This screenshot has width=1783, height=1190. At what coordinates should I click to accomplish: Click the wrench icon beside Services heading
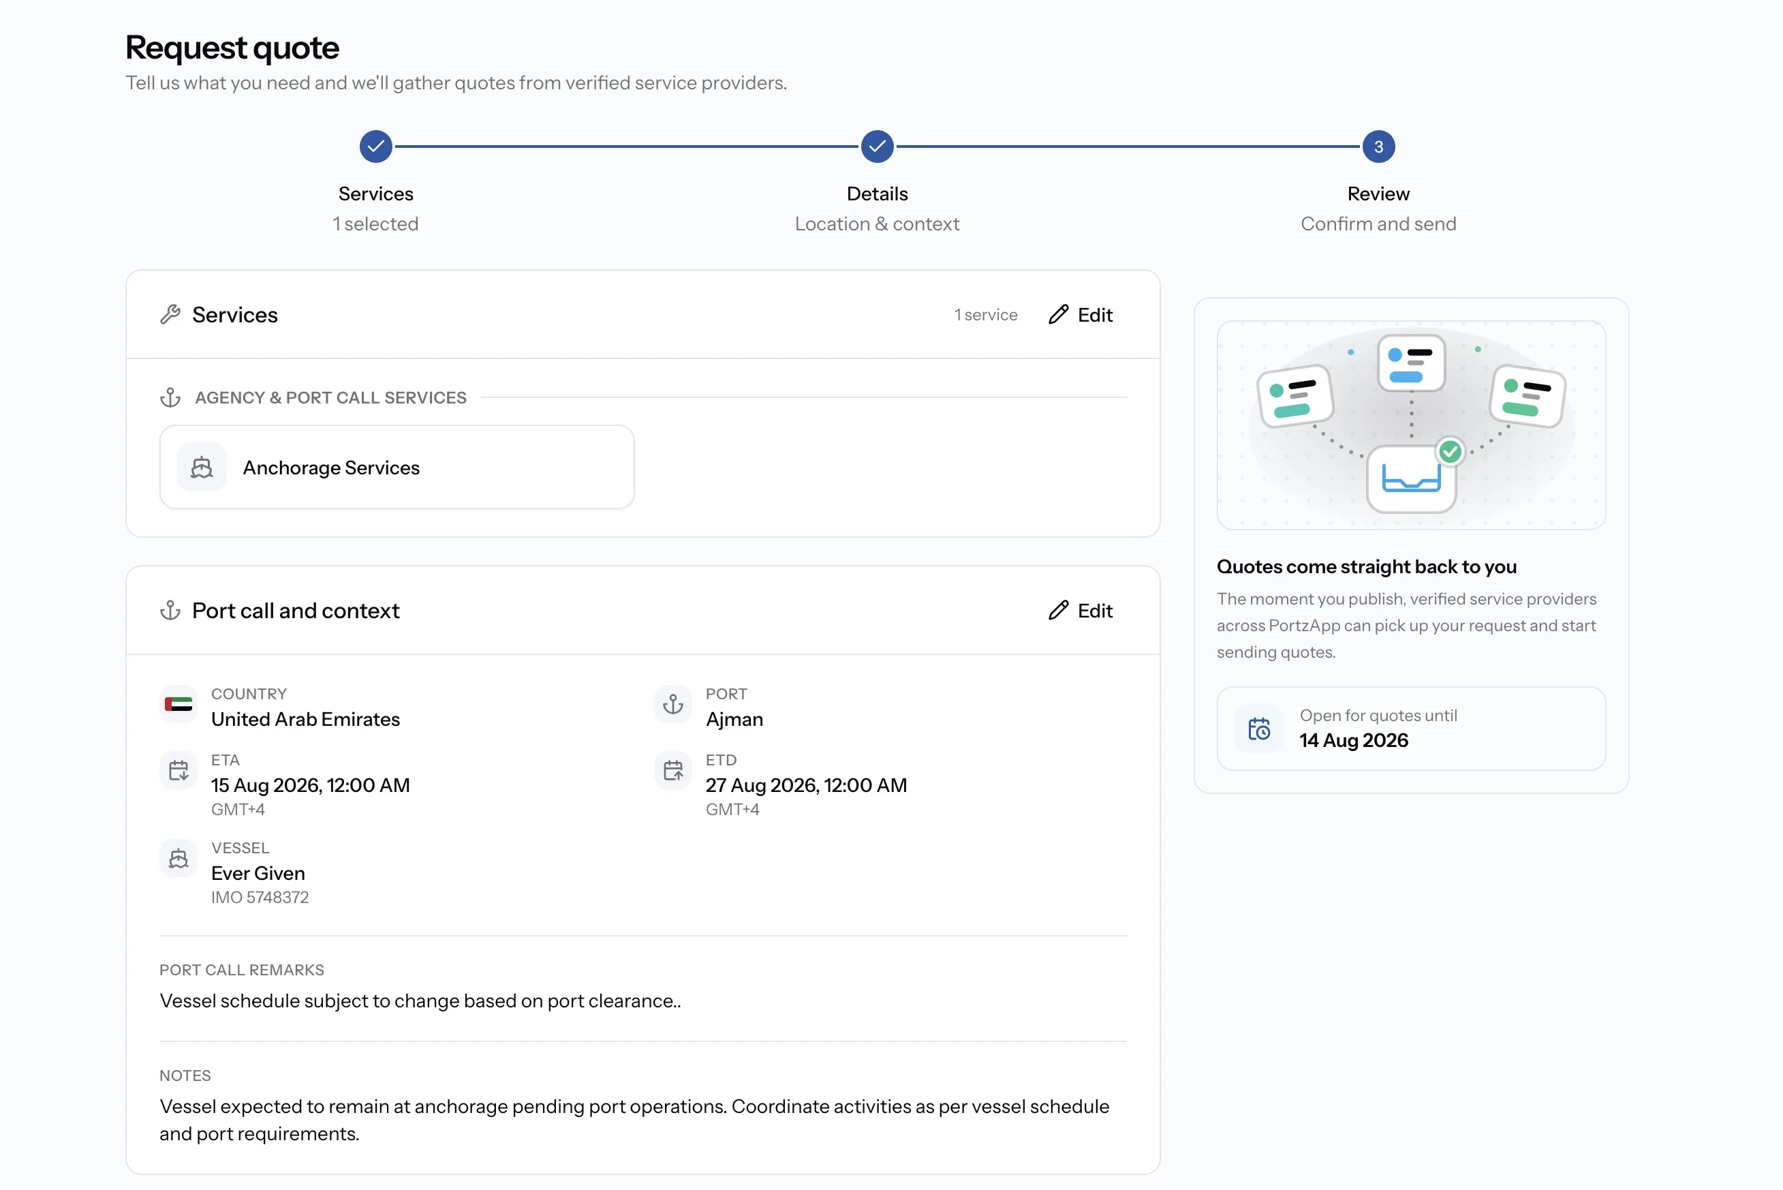pyautogui.click(x=170, y=314)
